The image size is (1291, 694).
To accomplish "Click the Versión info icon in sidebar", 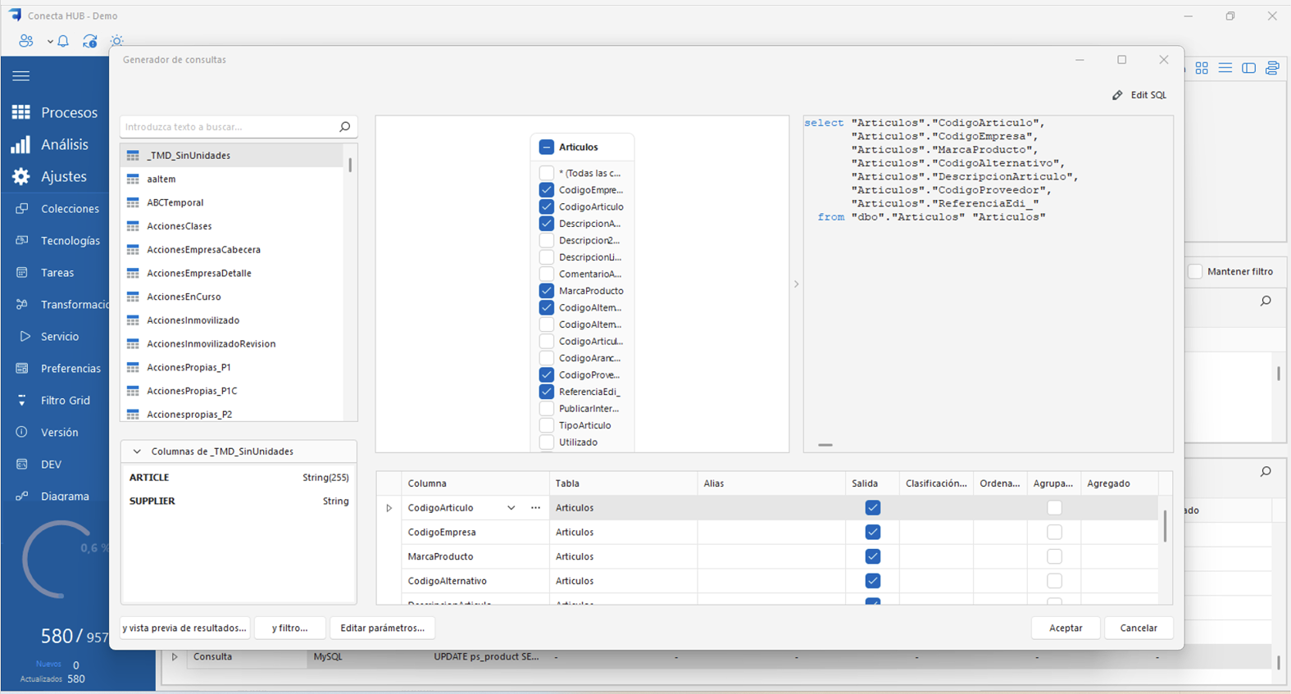I will tap(22, 433).
